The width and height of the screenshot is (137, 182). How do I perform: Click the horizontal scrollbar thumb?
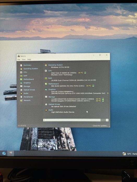[x=73, y=120]
